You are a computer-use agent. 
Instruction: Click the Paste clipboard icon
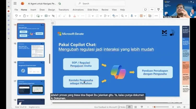25,16
